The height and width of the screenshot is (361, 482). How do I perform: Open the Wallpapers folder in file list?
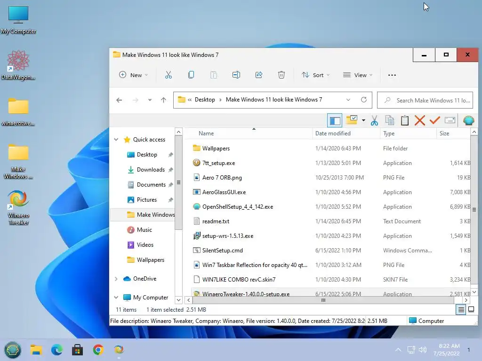tap(216, 148)
